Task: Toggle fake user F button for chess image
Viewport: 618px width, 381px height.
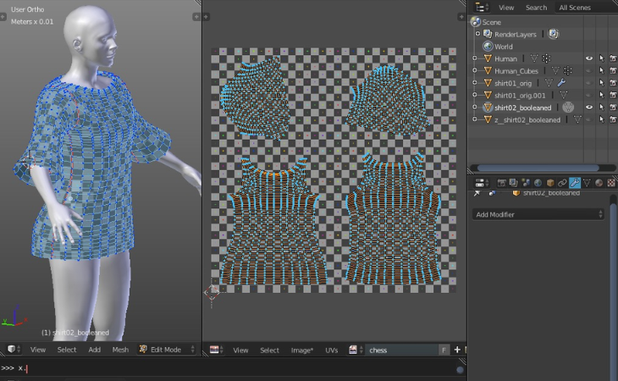Action: 444,350
